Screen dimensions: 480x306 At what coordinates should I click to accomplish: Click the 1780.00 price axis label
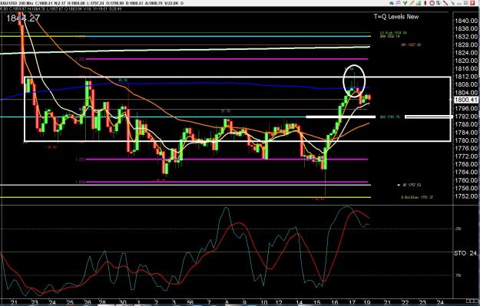click(x=466, y=140)
